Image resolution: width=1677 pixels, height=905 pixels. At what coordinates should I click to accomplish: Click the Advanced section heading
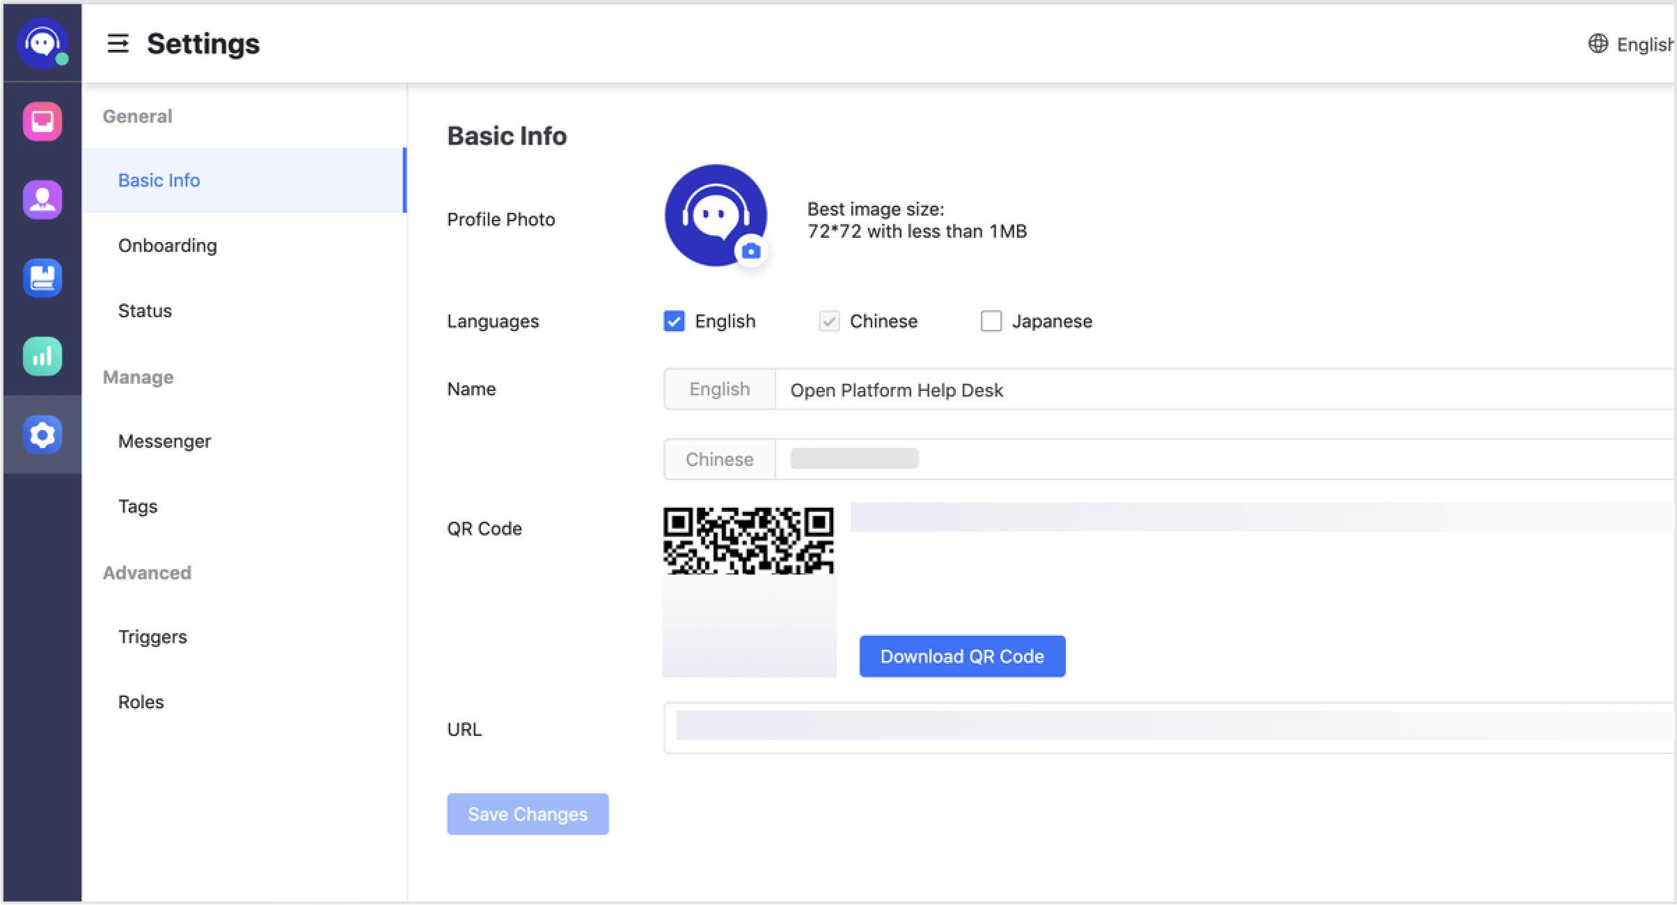pyautogui.click(x=147, y=572)
